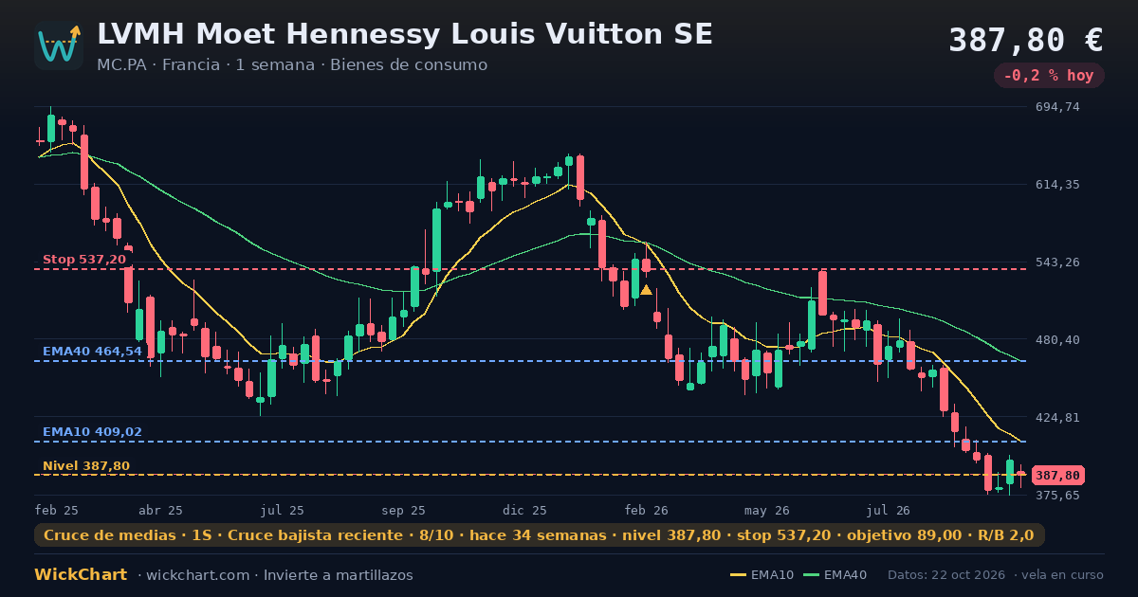
Task: Click the 480,40 price axis label
Action: (1057, 340)
